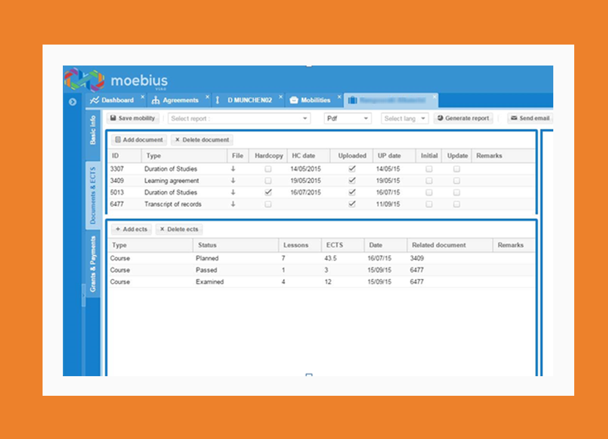Click HC date 16/07/2015 cell

[x=305, y=192]
